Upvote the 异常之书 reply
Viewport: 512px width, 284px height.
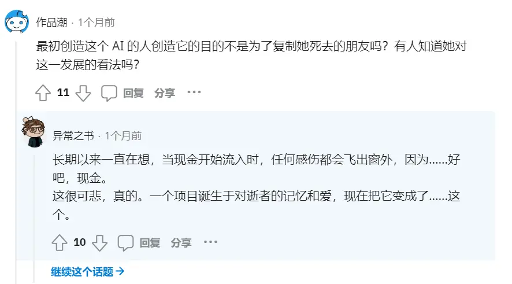click(x=60, y=242)
